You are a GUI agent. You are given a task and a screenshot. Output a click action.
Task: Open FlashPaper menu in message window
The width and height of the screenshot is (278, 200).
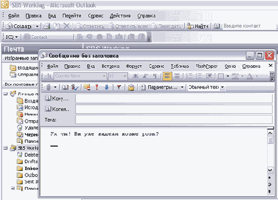click(207, 66)
